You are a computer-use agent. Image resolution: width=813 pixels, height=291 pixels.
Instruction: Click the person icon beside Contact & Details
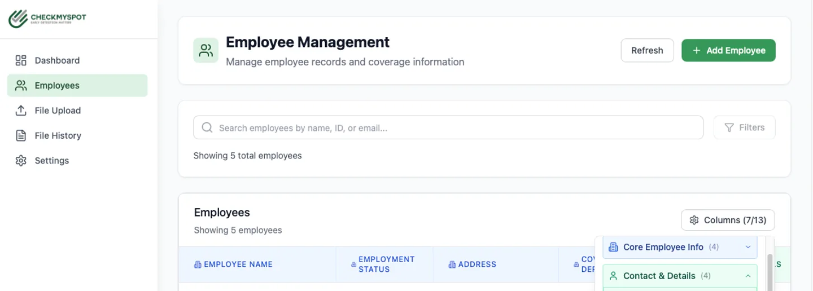614,276
